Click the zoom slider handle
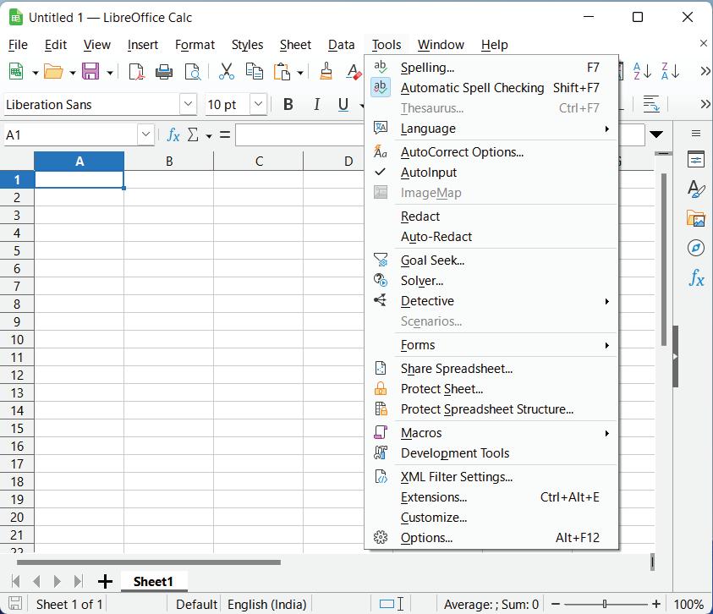Image resolution: width=713 pixels, height=614 pixels. [605, 604]
